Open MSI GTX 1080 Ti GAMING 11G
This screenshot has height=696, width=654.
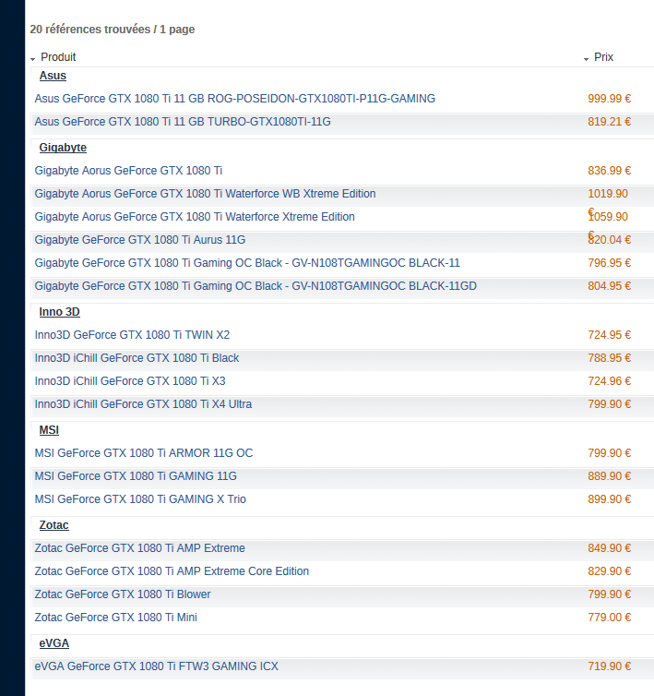136,475
